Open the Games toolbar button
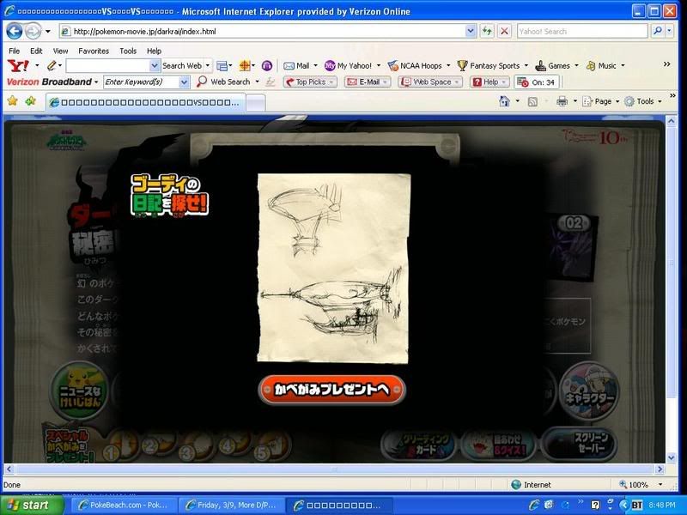 point(553,66)
